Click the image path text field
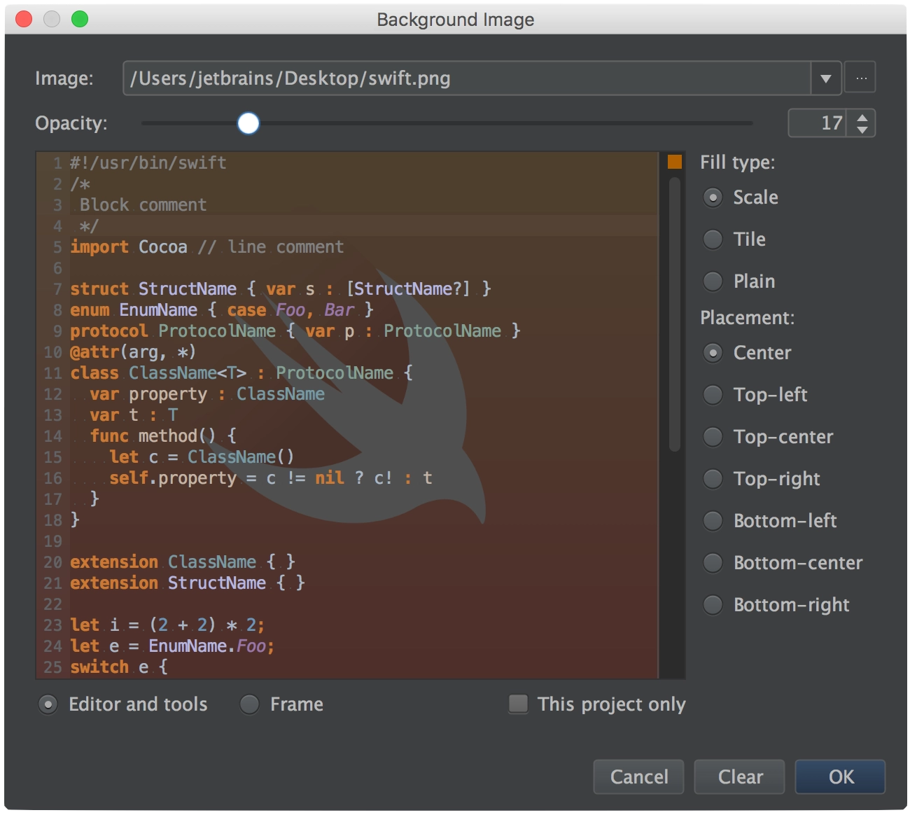This screenshot has height=815, width=910. click(467, 78)
